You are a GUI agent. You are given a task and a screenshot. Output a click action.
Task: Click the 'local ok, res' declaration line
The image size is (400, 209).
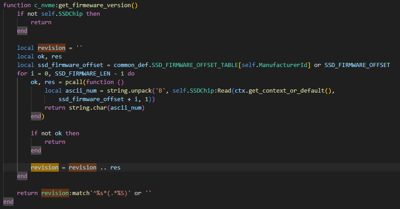click(x=39, y=56)
